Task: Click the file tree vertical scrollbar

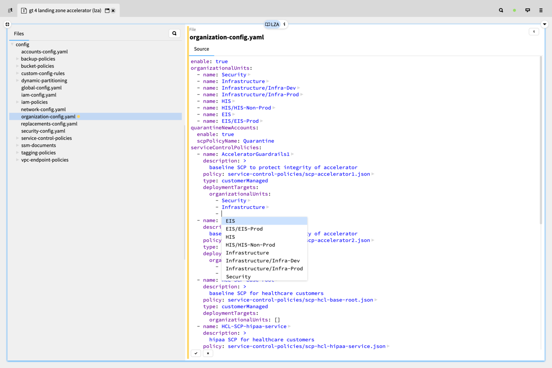Action: point(185,192)
